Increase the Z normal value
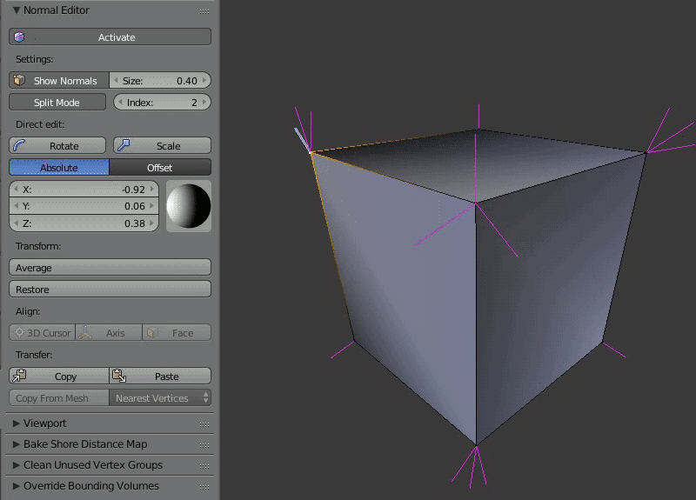This screenshot has width=696, height=500. (x=151, y=223)
